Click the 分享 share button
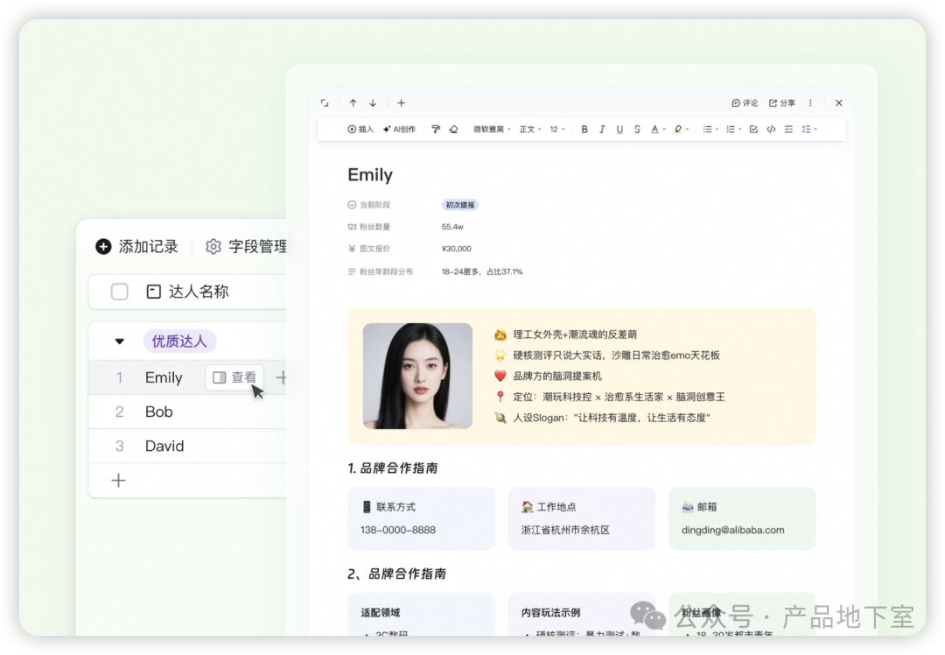 [782, 103]
